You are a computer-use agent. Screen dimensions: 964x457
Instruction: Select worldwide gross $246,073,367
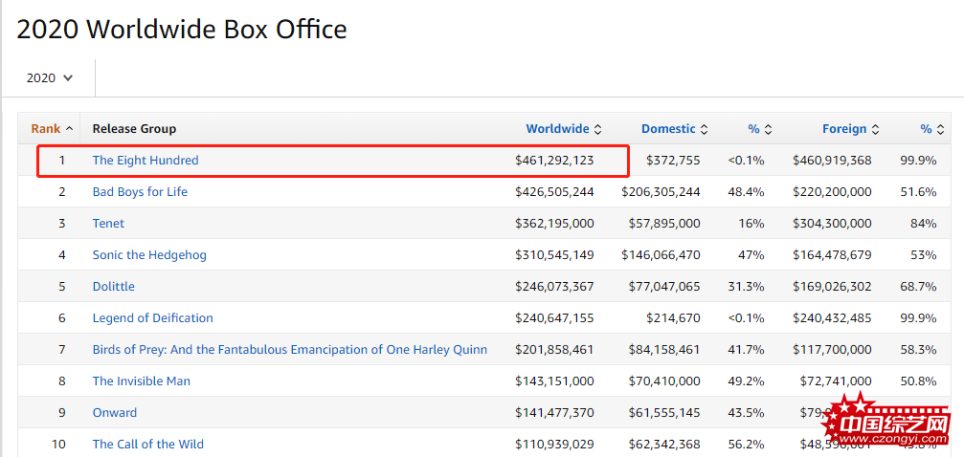554,286
